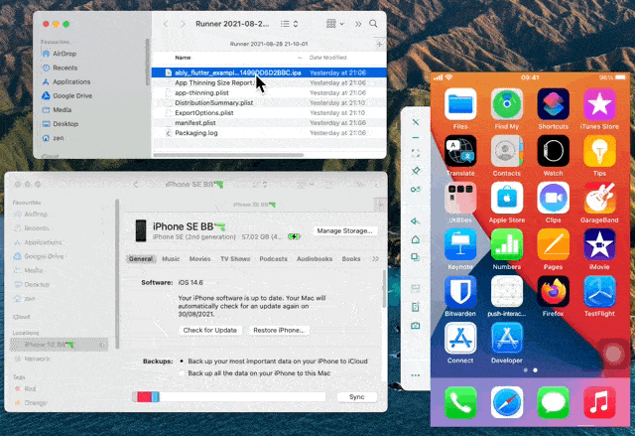Select Back up to this Mac option
Image resolution: width=635 pixels, height=436 pixels.
[x=182, y=372]
